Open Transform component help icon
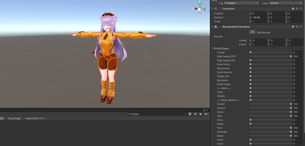Screen dimensions: 305x146 pos(293,9)
